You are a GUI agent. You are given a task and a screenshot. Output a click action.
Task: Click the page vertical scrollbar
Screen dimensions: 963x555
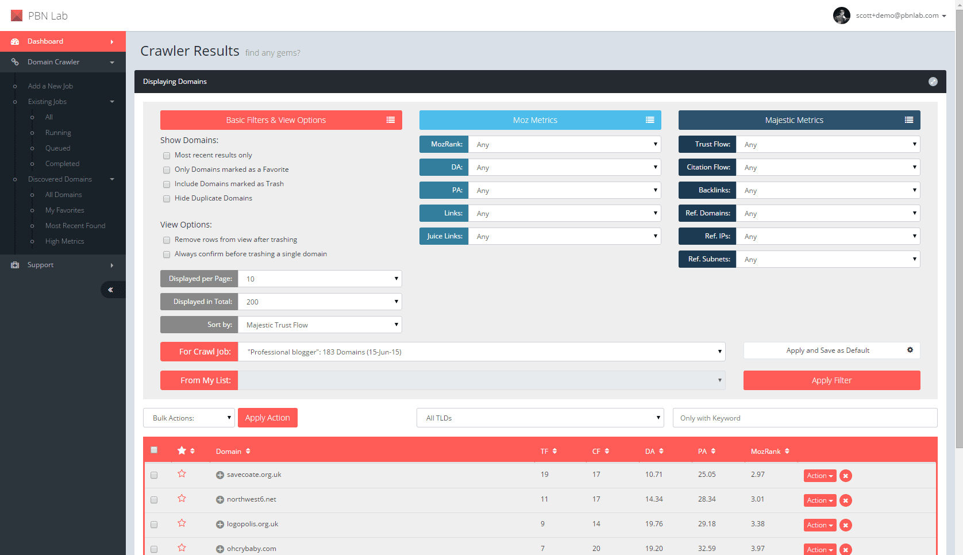(958, 230)
